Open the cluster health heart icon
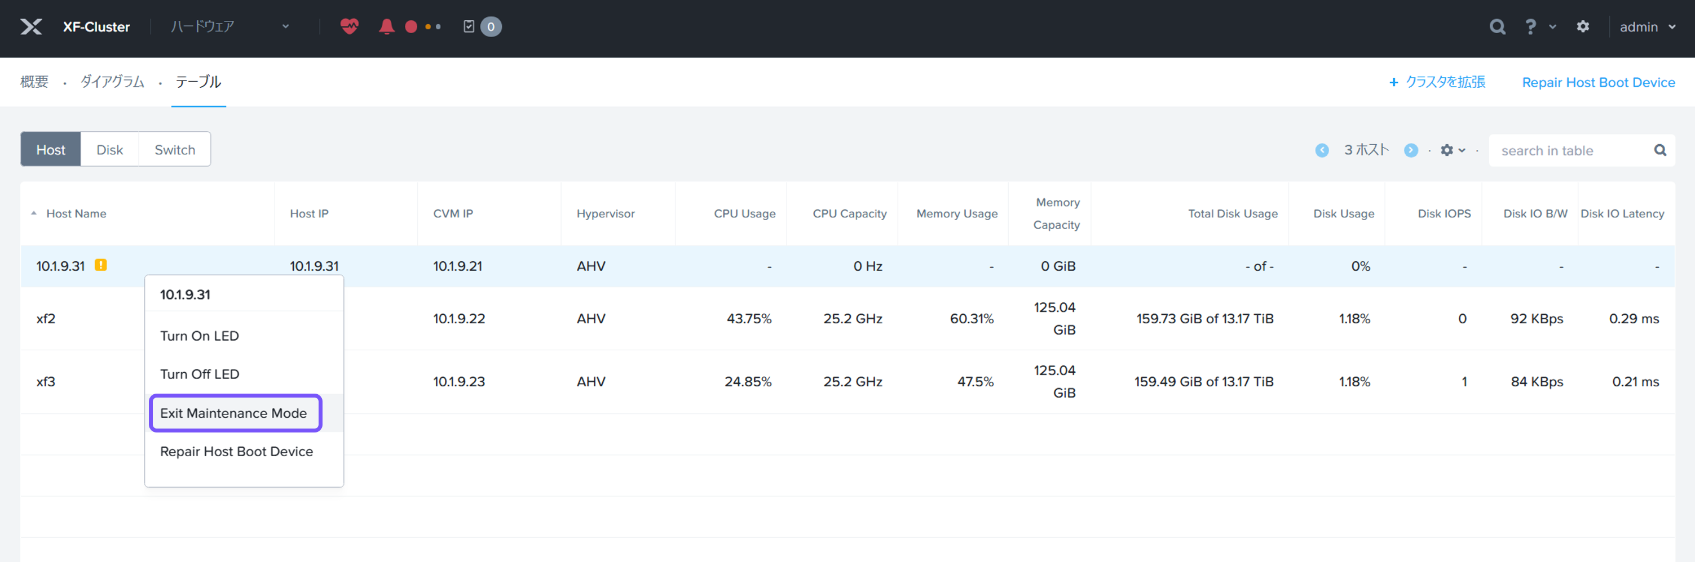1695x562 pixels. coord(348,27)
